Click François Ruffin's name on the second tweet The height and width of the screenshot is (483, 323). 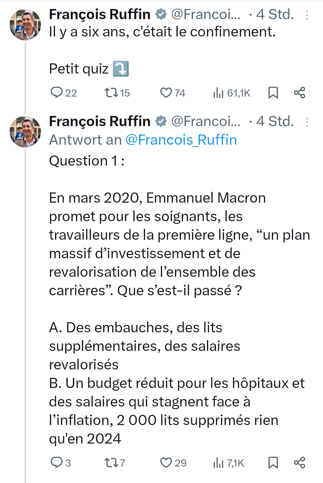tap(100, 121)
